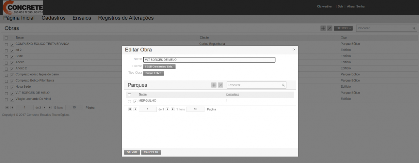Image resolution: width=419 pixels, height=163 pixels.
Task: Click the Obras search magnifier icon
Action: [414, 28]
